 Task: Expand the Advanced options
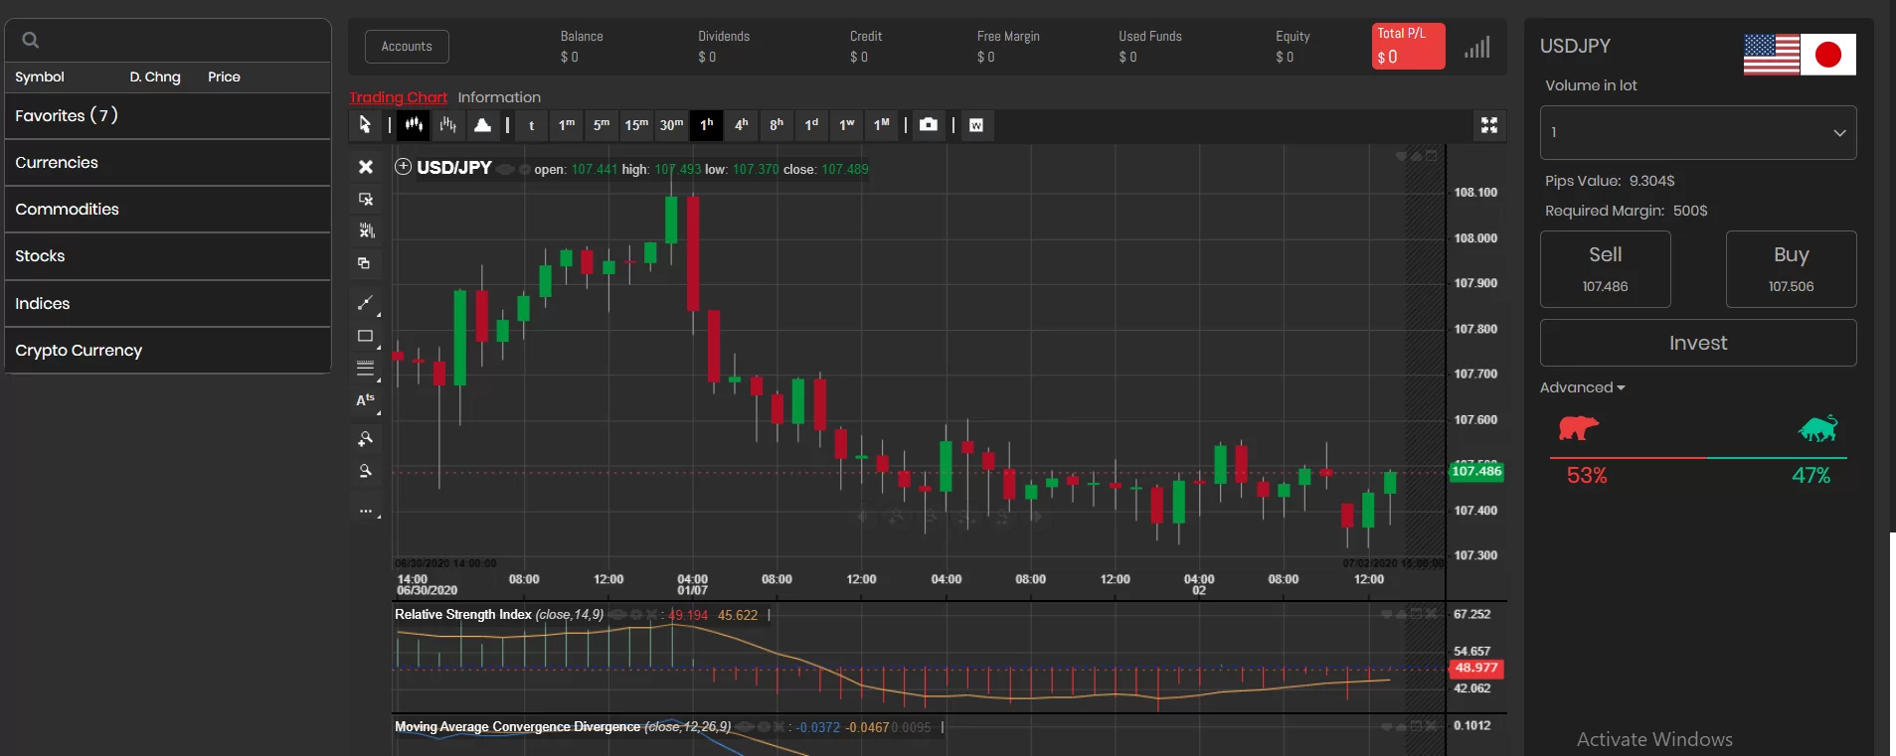(1582, 387)
